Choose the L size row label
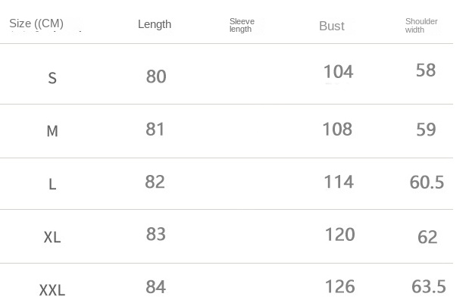Viewport: 469px width, 306px height. point(52,184)
